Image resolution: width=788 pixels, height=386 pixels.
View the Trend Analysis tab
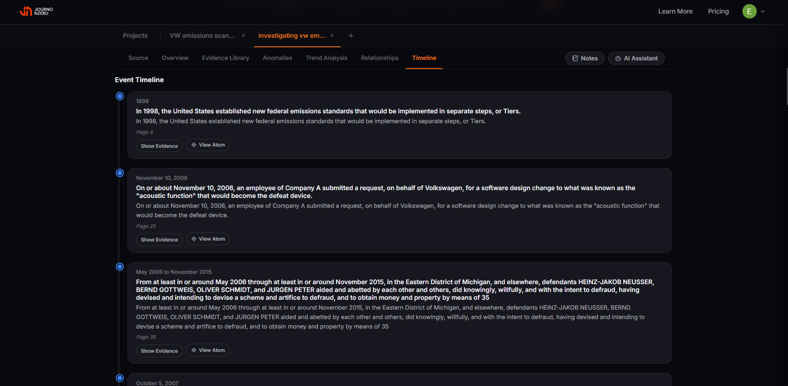pos(326,58)
